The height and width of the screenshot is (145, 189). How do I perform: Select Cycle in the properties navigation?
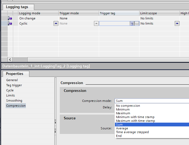10,90
